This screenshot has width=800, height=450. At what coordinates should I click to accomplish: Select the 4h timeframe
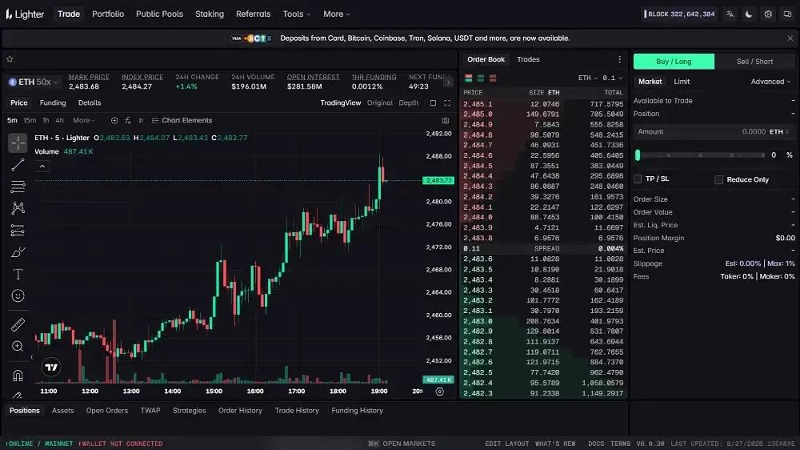click(x=59, y=121)
